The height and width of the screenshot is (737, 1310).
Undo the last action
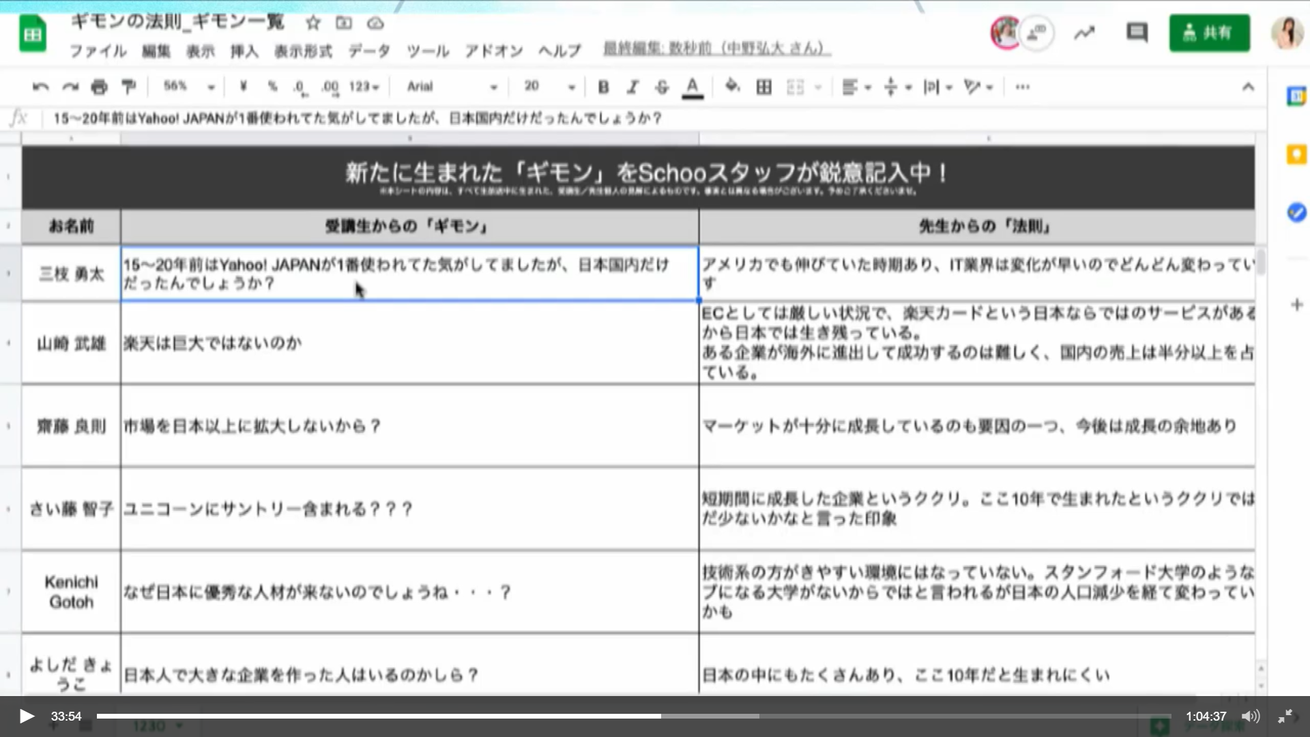40,87
